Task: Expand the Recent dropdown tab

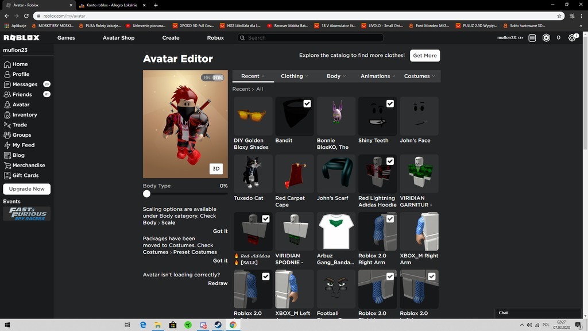Action: pos(253,76)
